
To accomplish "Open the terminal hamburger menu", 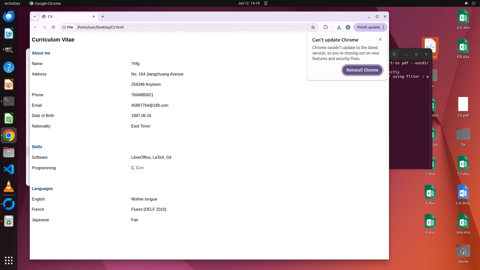I will (394, 54).
